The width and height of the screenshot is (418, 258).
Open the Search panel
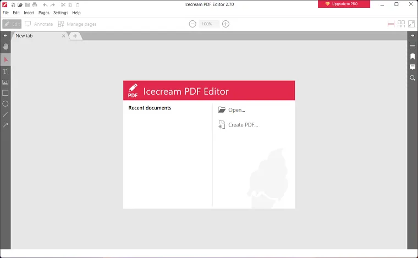(x=413, y=78)
